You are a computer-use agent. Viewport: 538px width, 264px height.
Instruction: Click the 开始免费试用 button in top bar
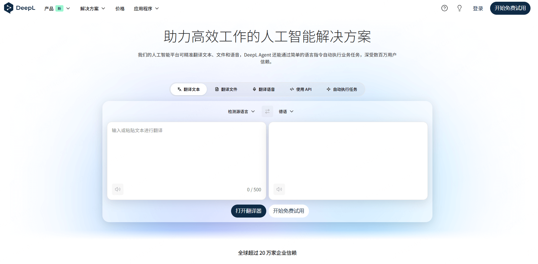(x=510, y=8)
